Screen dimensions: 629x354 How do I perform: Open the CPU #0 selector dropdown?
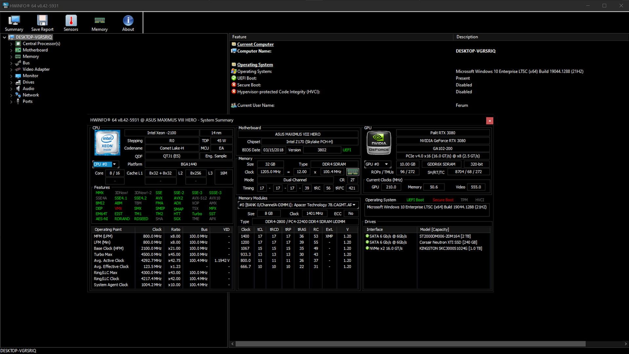(114, 164)
